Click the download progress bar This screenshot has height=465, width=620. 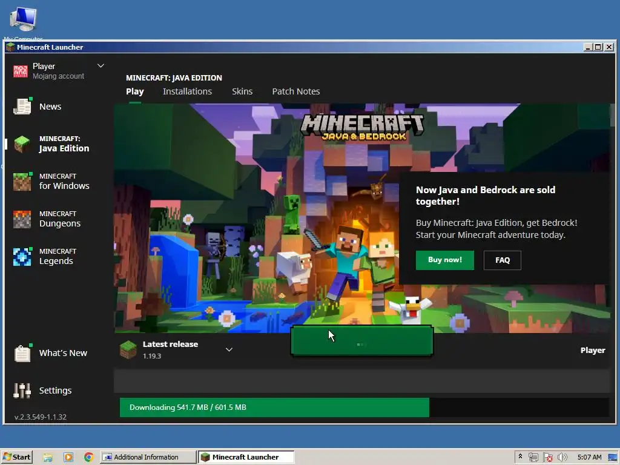point(364,407)
